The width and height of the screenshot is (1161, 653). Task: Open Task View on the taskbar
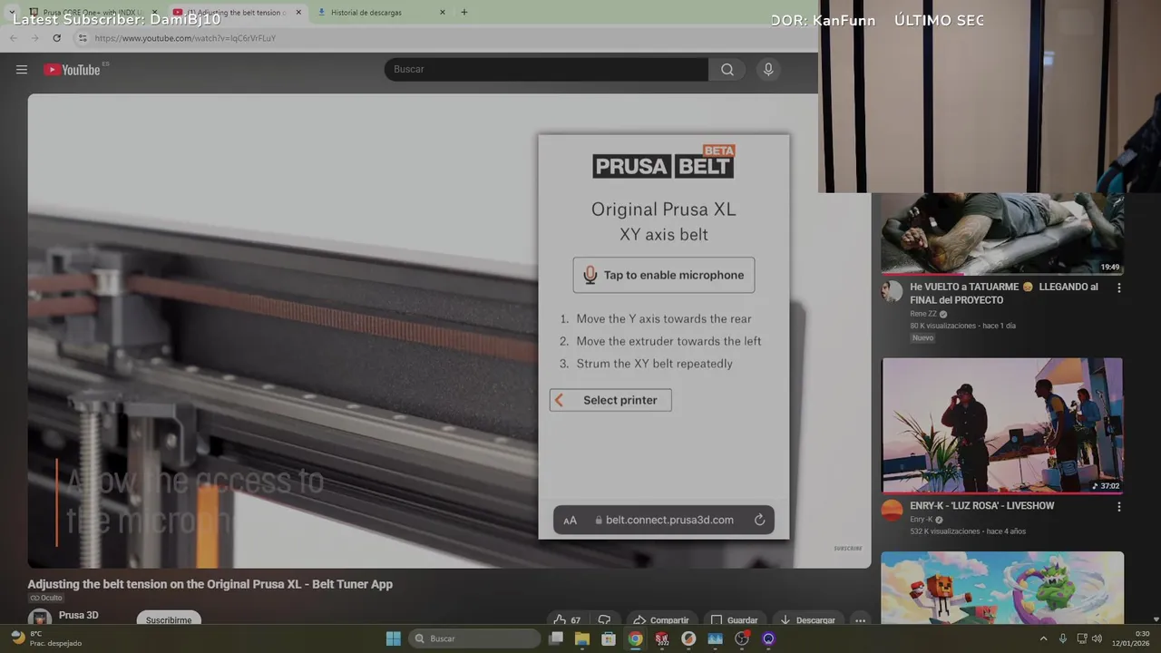556,638
